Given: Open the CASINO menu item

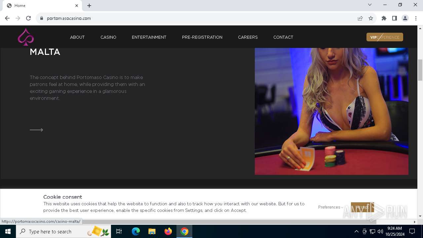Looking at the screenshot, I should pos(108,37).
